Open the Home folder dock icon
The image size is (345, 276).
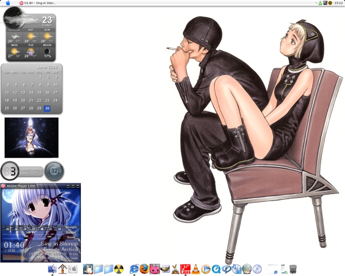tap(63, 269)
